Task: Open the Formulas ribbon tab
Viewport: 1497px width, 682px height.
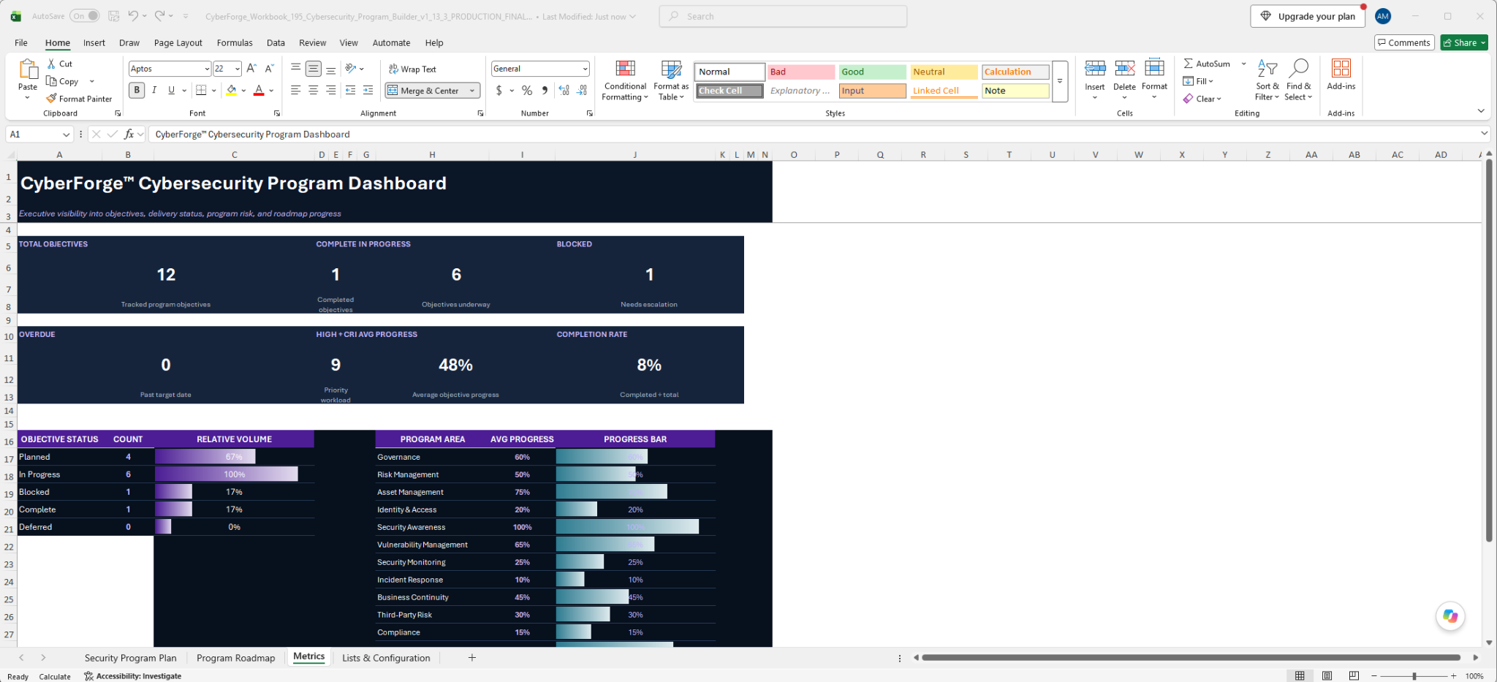Action: pyautogui.click(x=235, y=42)
